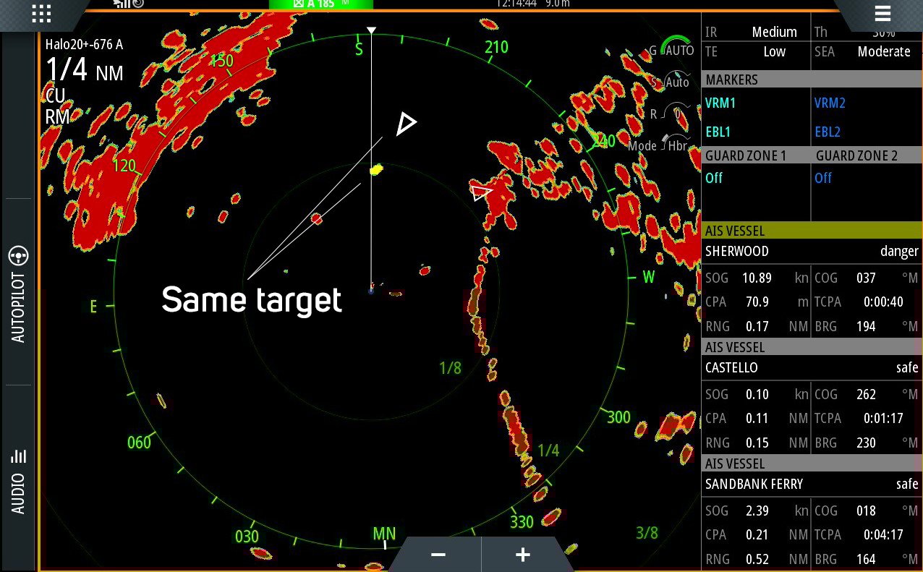Select the EBL1 marker
This screenshot has height=572, width=923.
718,132
